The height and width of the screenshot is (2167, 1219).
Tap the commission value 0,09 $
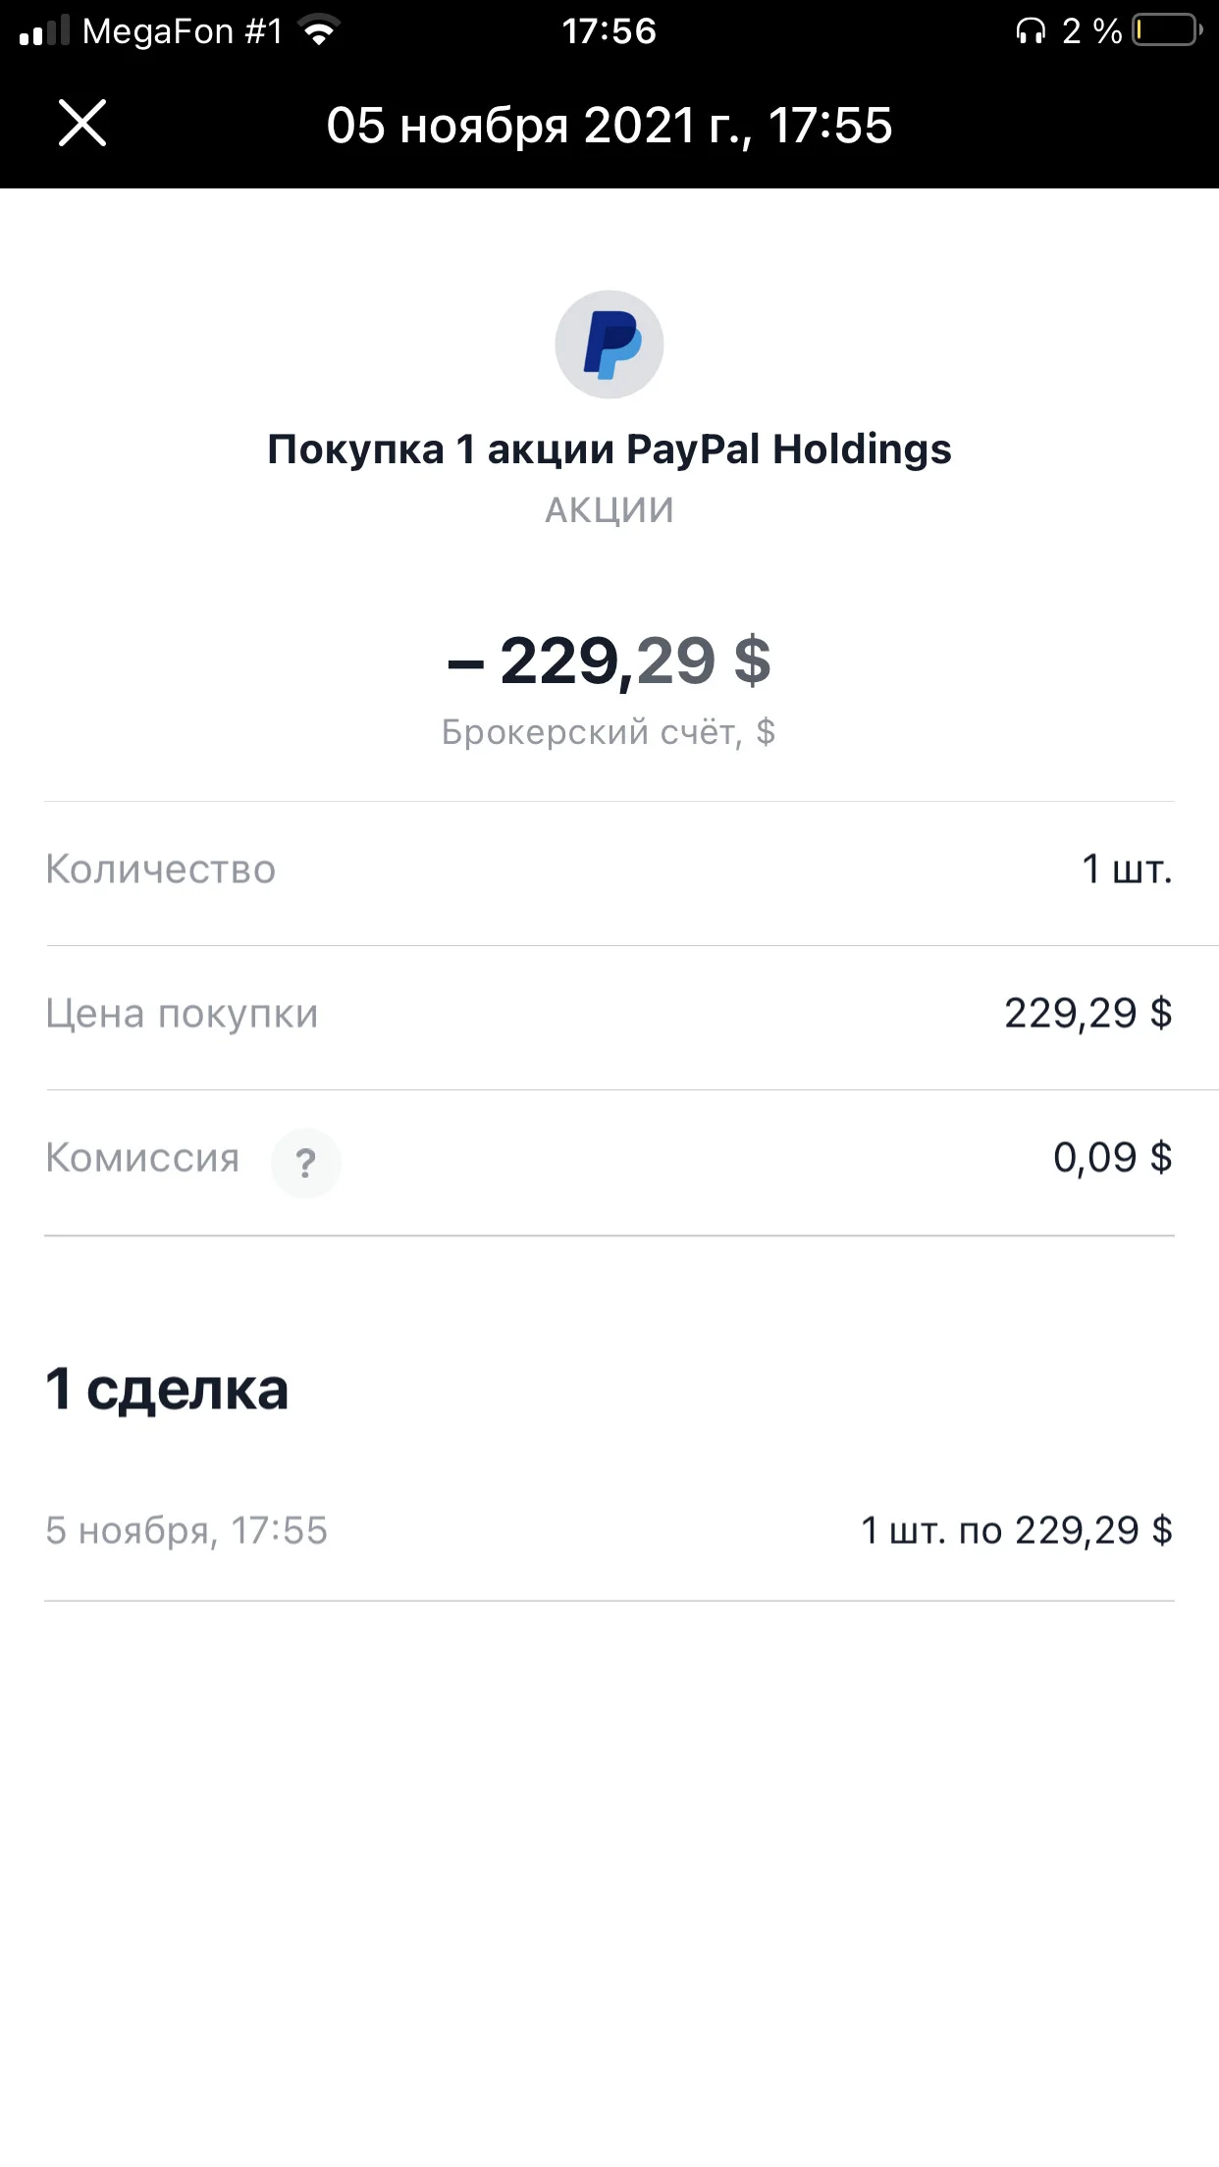(1113, 1158)
